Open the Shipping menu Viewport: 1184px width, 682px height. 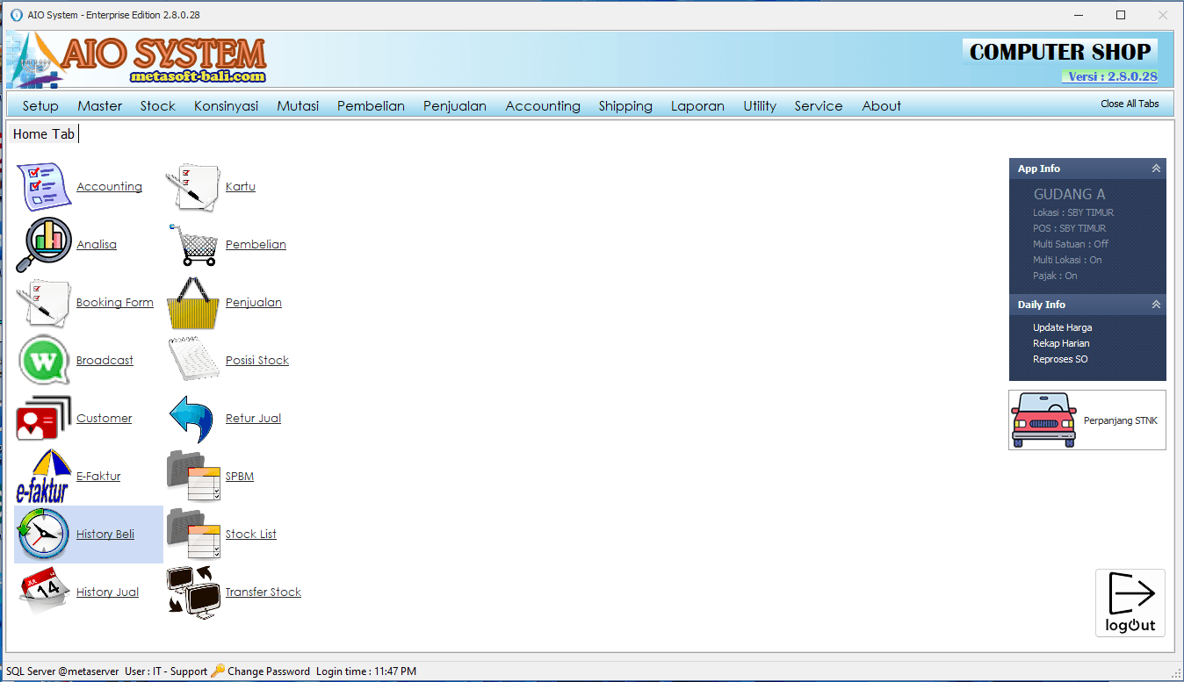[x=625, y=105]
